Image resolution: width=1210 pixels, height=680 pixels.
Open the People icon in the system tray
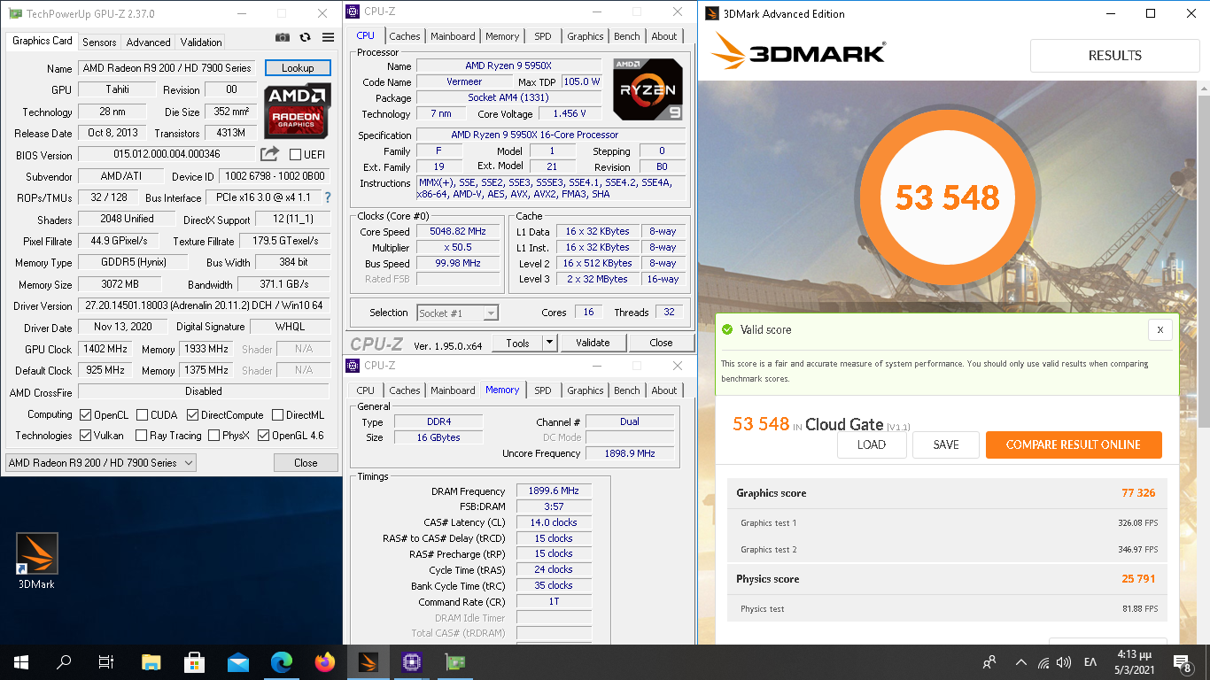tap(990, 662)
